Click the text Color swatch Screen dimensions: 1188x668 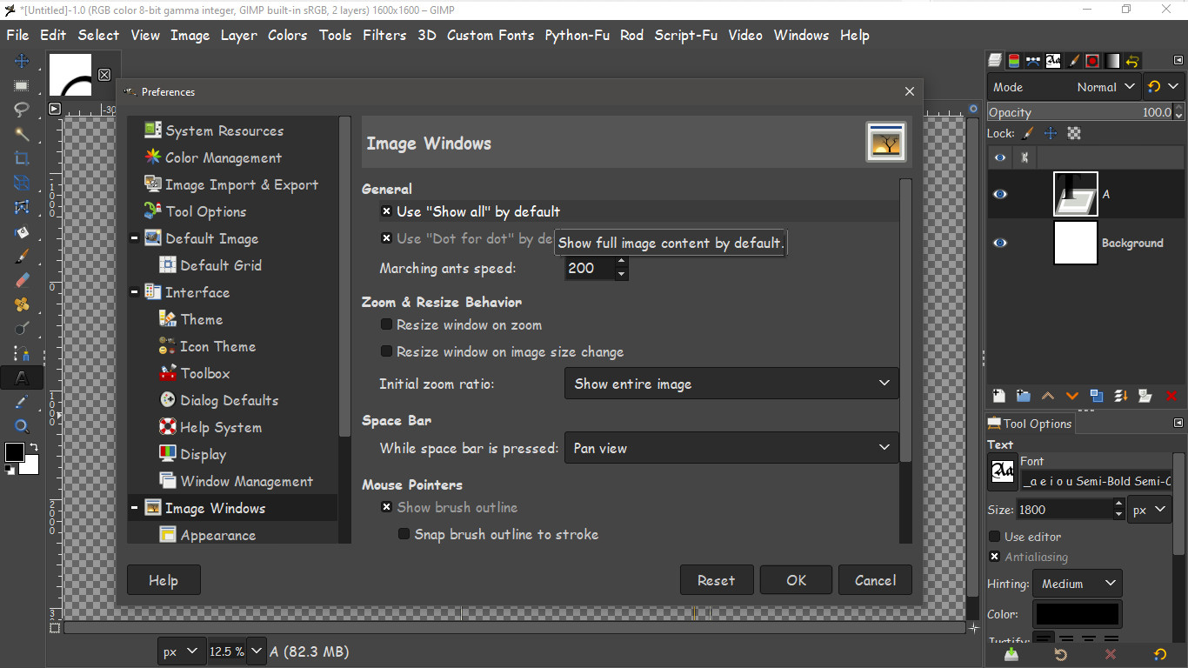click(1077, 614)
